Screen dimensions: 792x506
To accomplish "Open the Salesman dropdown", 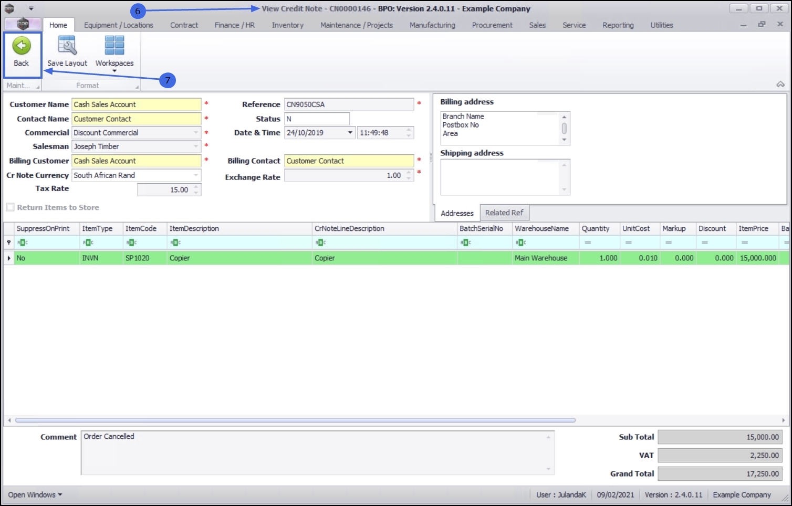I will pos(196,146).
